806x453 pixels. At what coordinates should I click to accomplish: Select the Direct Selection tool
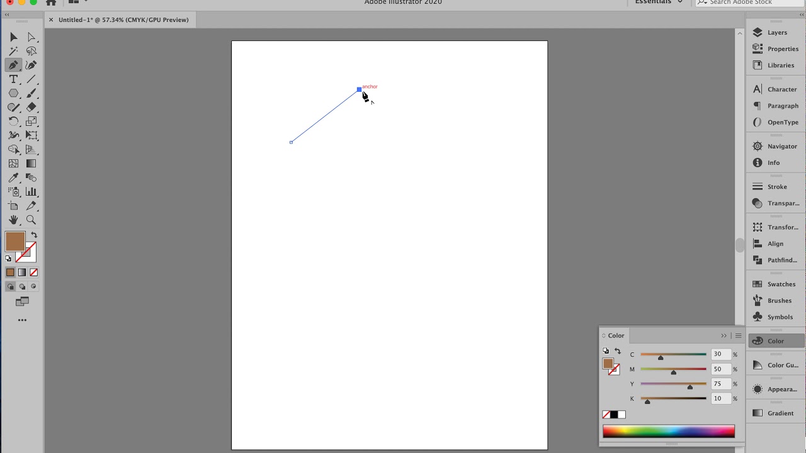[x=31, y=37]
